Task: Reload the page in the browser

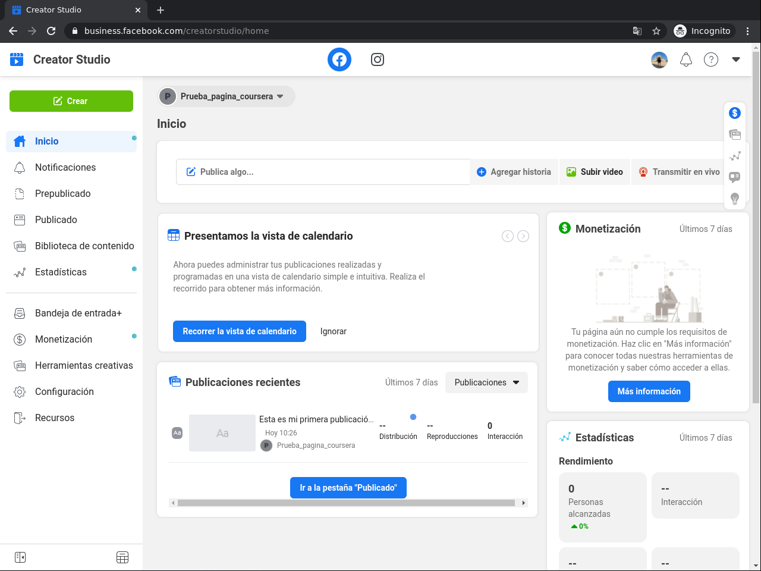Action: tap(51, 31)
